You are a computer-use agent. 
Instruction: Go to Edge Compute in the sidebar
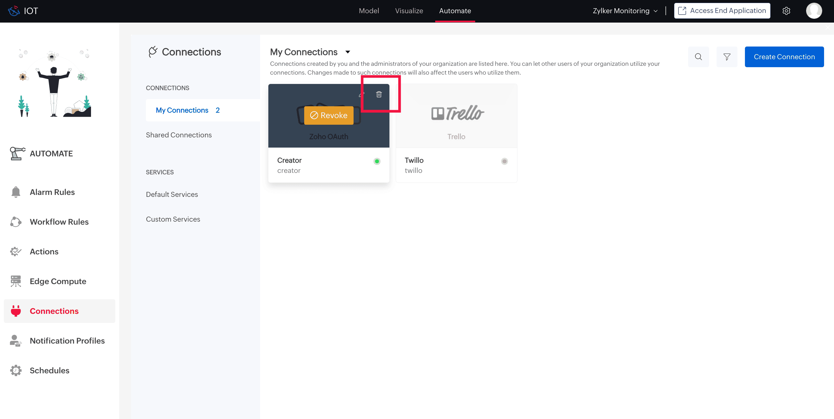pos(58,281)
